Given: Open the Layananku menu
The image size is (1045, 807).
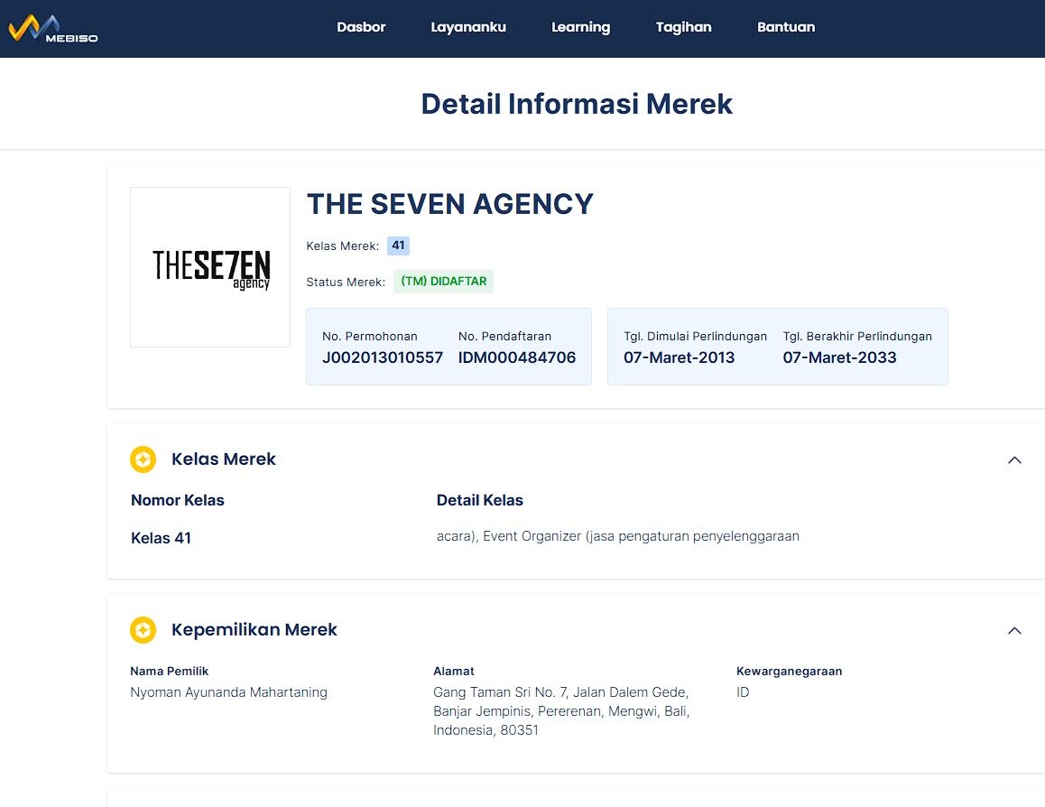Looking at the screenshot, I should (x=467, y=27).
